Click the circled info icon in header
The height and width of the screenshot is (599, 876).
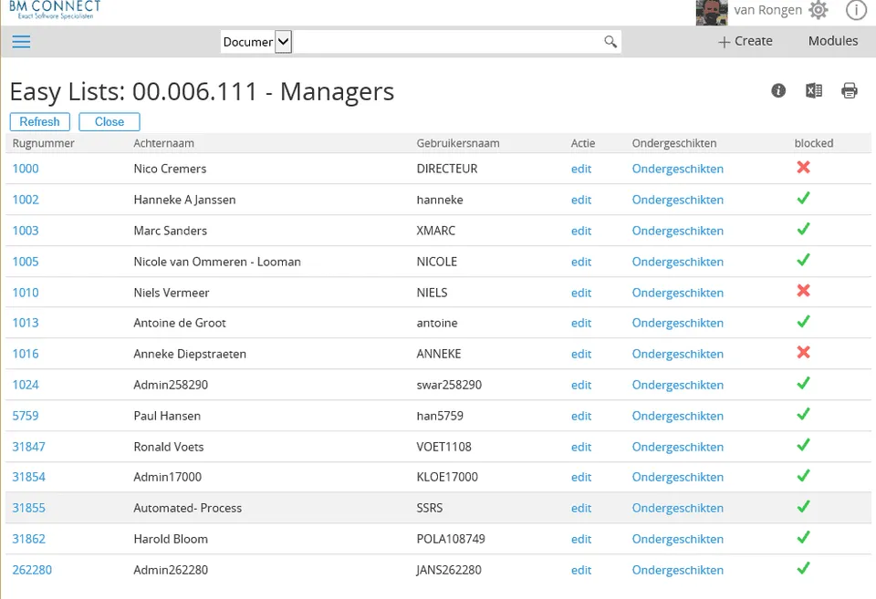pos(856,10)
